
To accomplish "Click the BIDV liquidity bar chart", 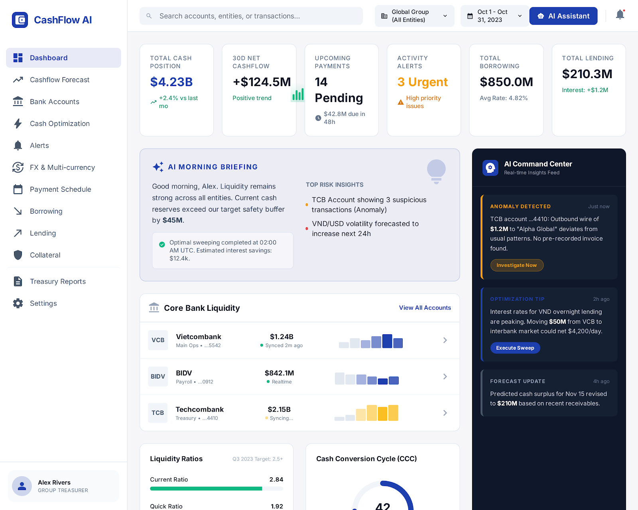I will click(x=367, y=379).
